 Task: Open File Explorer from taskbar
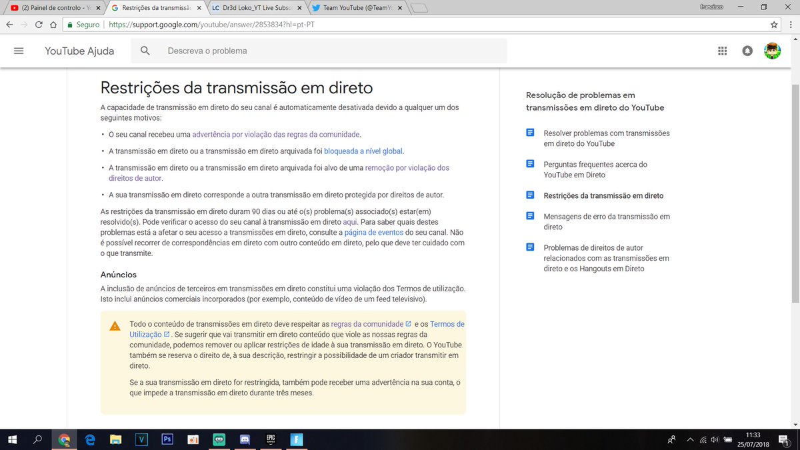tap(116, 439)
